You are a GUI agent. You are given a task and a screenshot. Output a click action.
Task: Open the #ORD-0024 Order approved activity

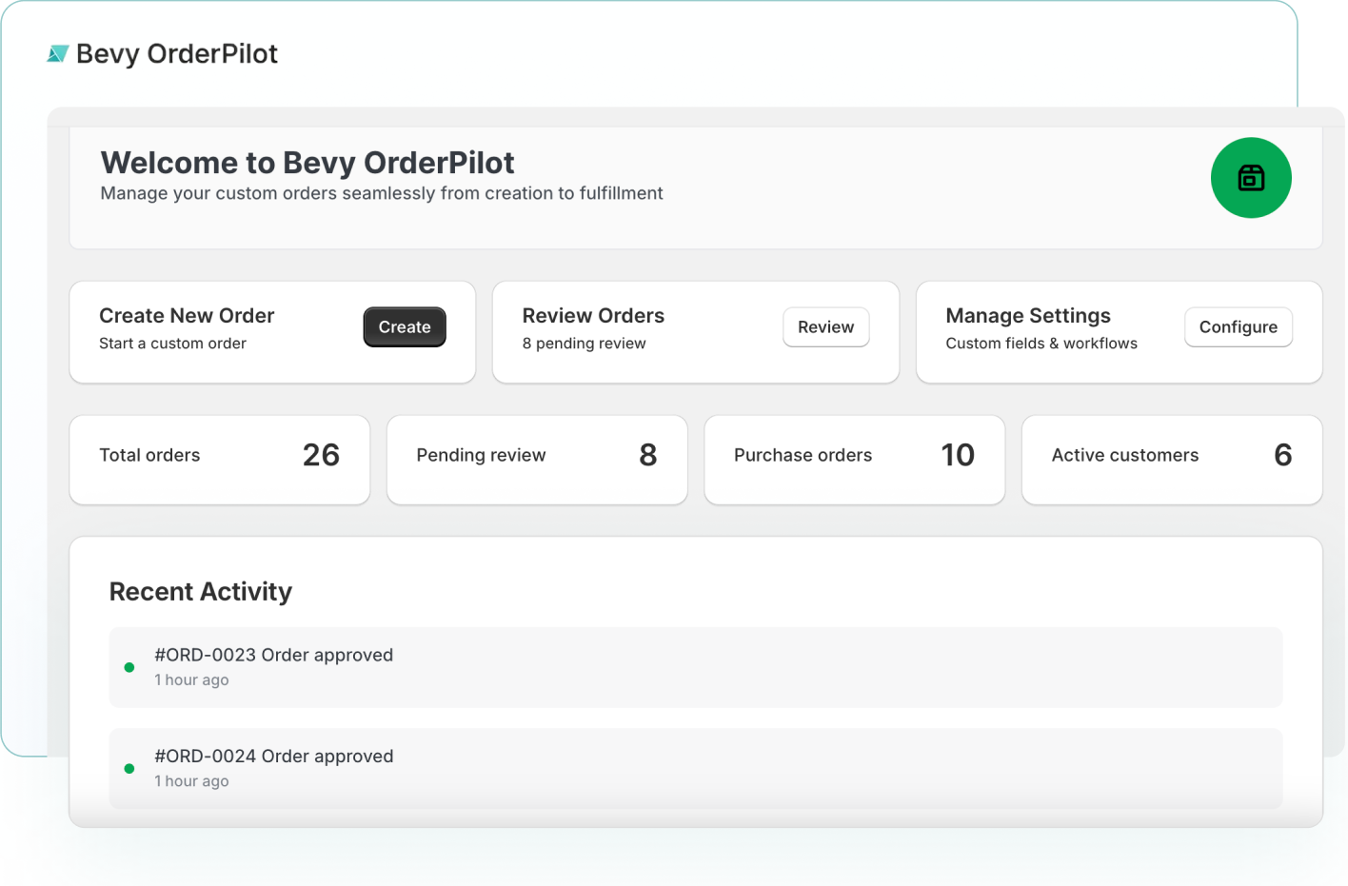click(696, 768)
